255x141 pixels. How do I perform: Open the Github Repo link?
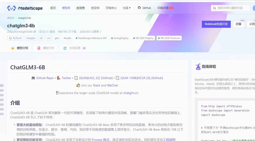(x=45, y=78)
